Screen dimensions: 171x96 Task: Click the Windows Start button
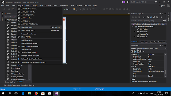(3, 93)
